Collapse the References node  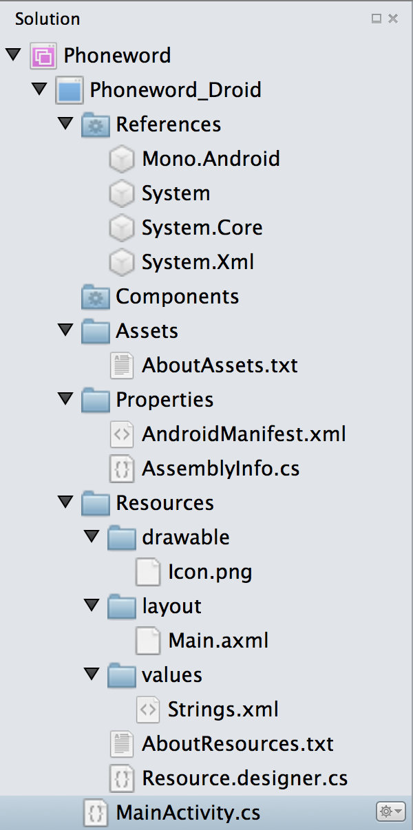click(65, 124)
